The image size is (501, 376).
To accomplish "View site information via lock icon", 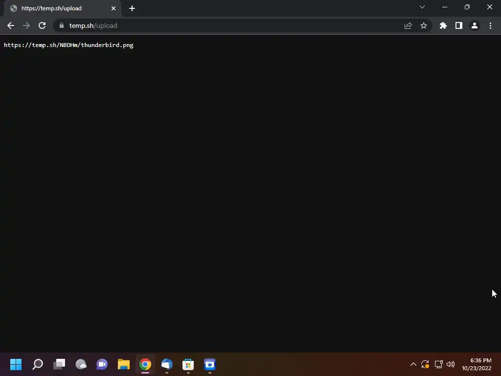I will 62,25.
